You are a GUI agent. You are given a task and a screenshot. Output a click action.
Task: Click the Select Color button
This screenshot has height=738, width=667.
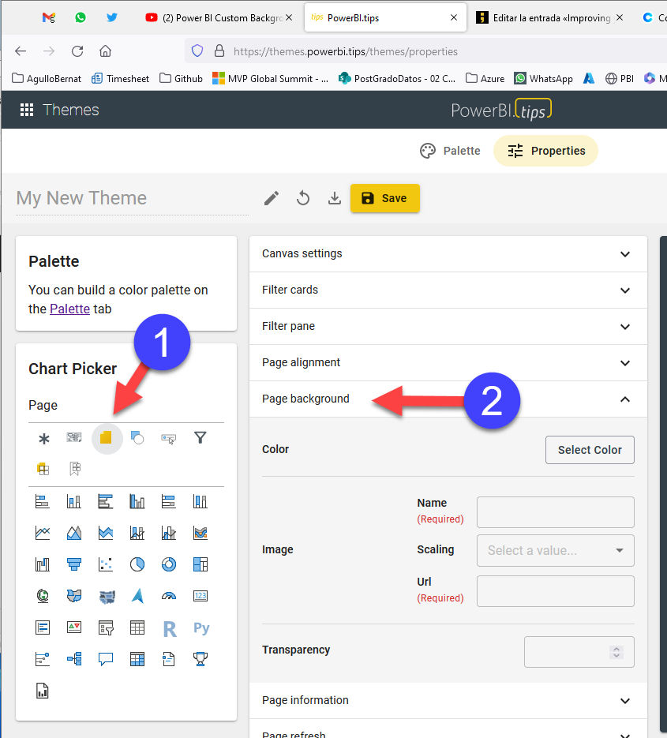click(590, 450)
